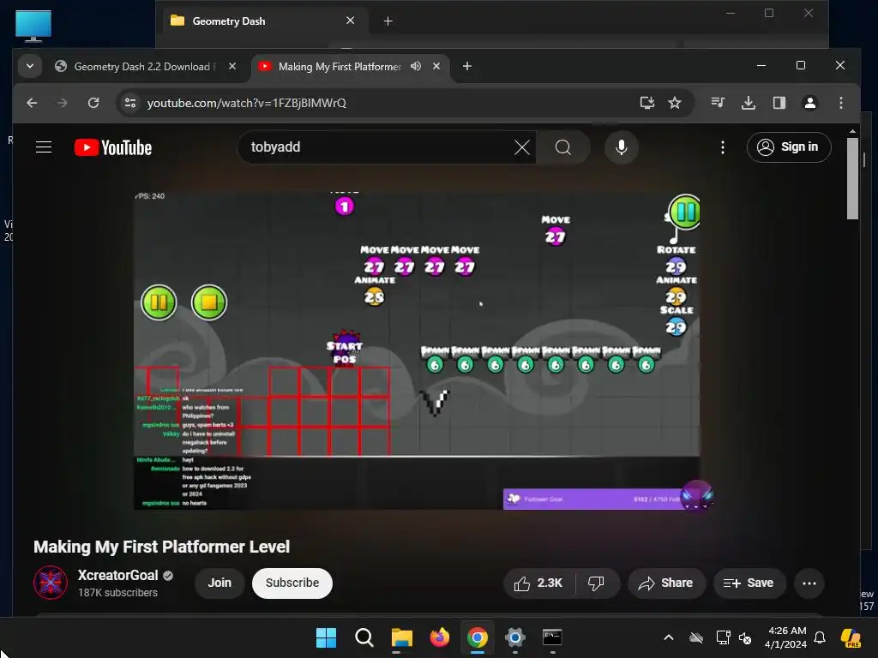Launch Firefox from taskbar

[440, 637]
